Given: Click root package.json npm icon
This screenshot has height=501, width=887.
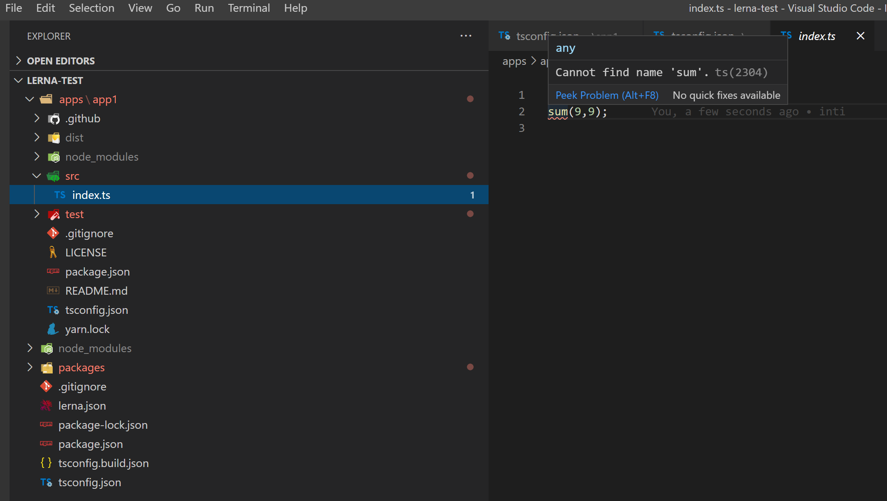Looking at the screenshot, I should pos(46,444).
